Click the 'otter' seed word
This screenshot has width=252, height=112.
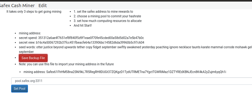click(x=39, y=47)
